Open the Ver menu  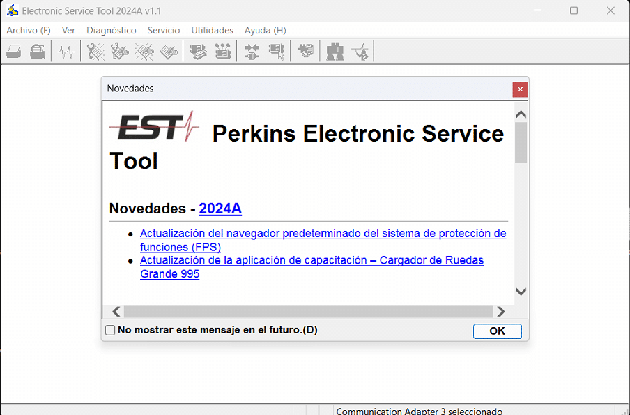(x=68, y=30)
